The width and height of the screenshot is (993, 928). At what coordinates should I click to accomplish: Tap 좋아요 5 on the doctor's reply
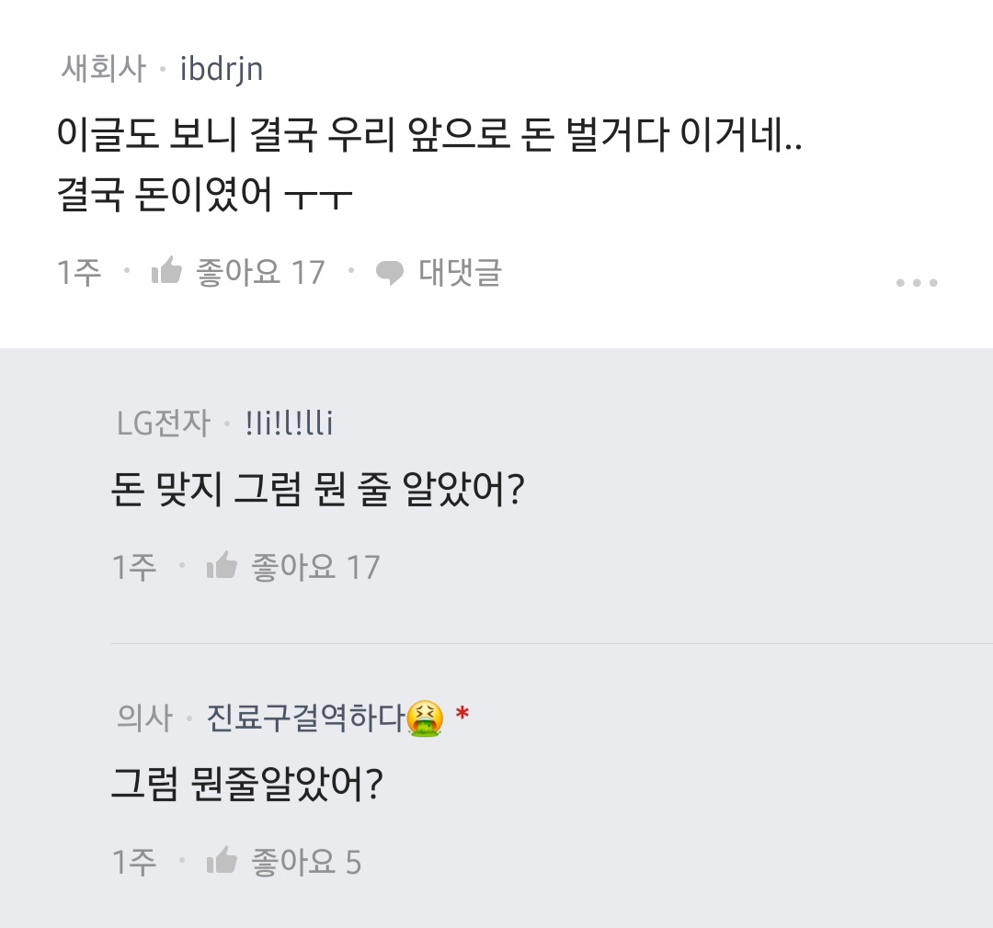point(306,862)
